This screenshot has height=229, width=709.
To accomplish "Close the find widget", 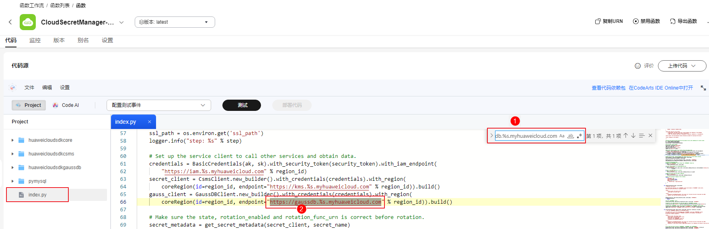I will (x=650, y=136).
